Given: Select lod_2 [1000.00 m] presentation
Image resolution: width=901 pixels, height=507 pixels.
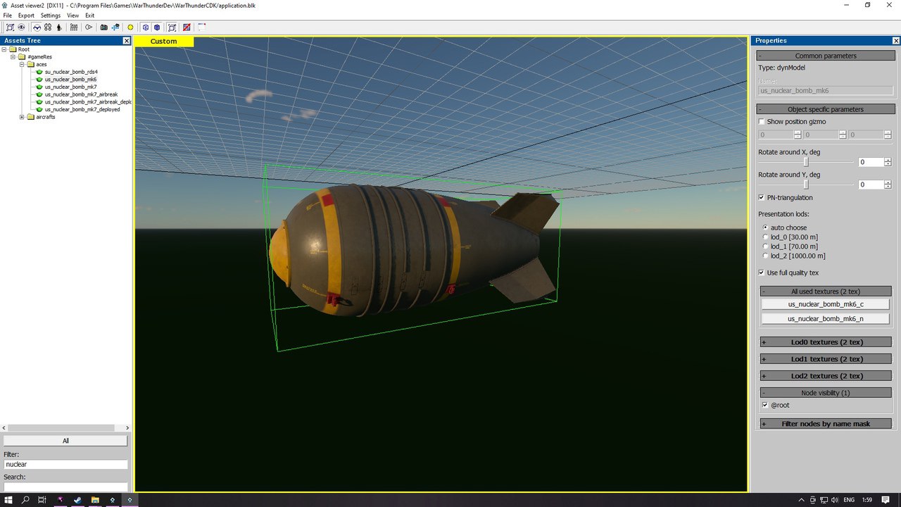Looking at the screenshot, I should coord(765,256).
